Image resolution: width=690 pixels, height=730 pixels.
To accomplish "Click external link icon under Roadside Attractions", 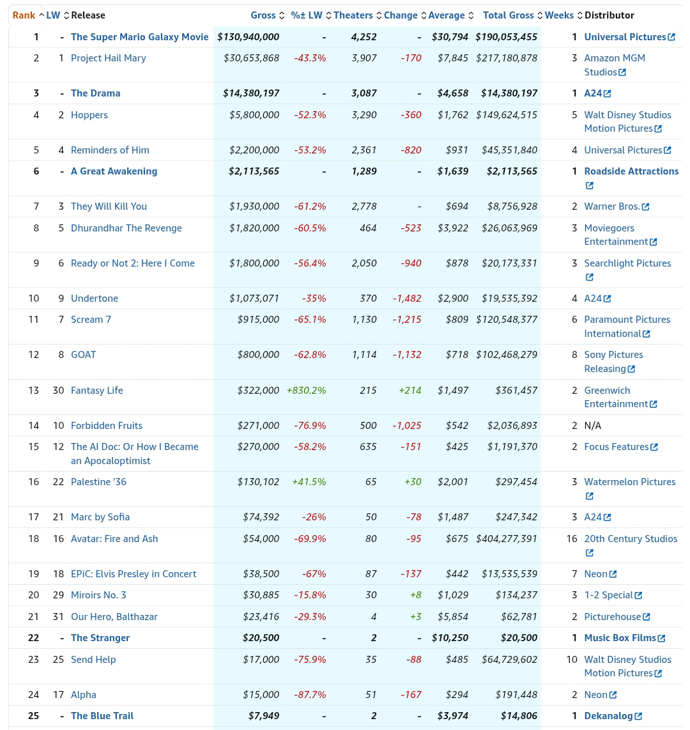I will pos(590,185).
